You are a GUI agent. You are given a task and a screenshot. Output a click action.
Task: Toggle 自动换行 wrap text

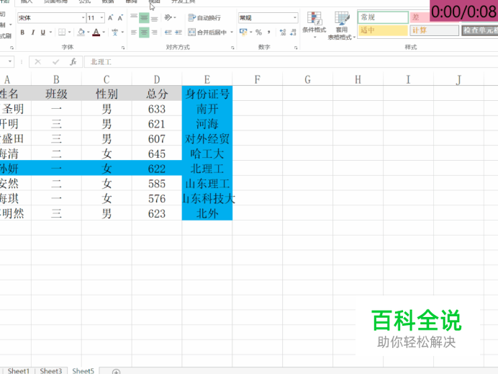[x=204, y=18]
